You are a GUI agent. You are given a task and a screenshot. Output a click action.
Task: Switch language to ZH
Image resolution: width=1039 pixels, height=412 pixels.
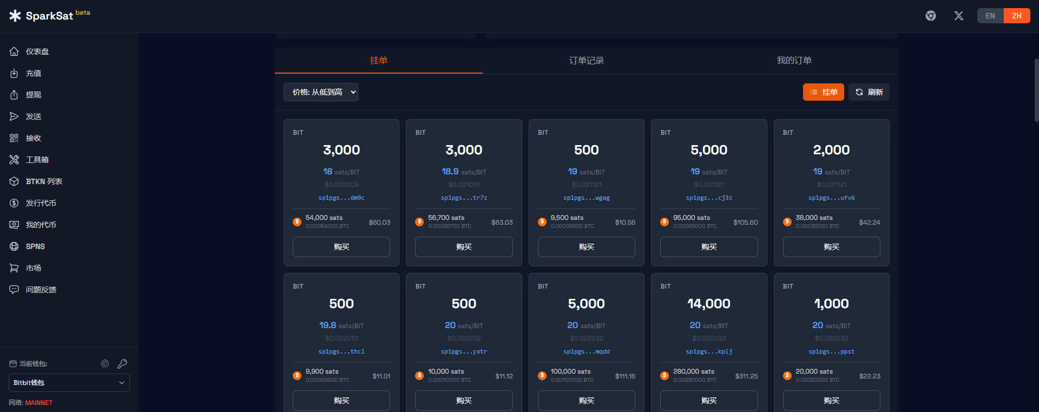(1016, 16)
